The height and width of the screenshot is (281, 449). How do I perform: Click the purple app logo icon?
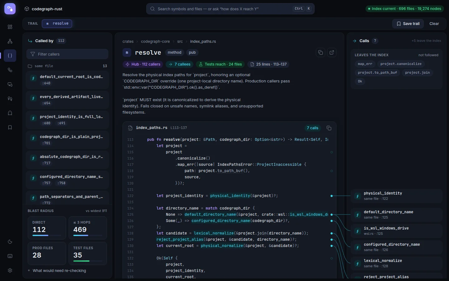(10, 9)
